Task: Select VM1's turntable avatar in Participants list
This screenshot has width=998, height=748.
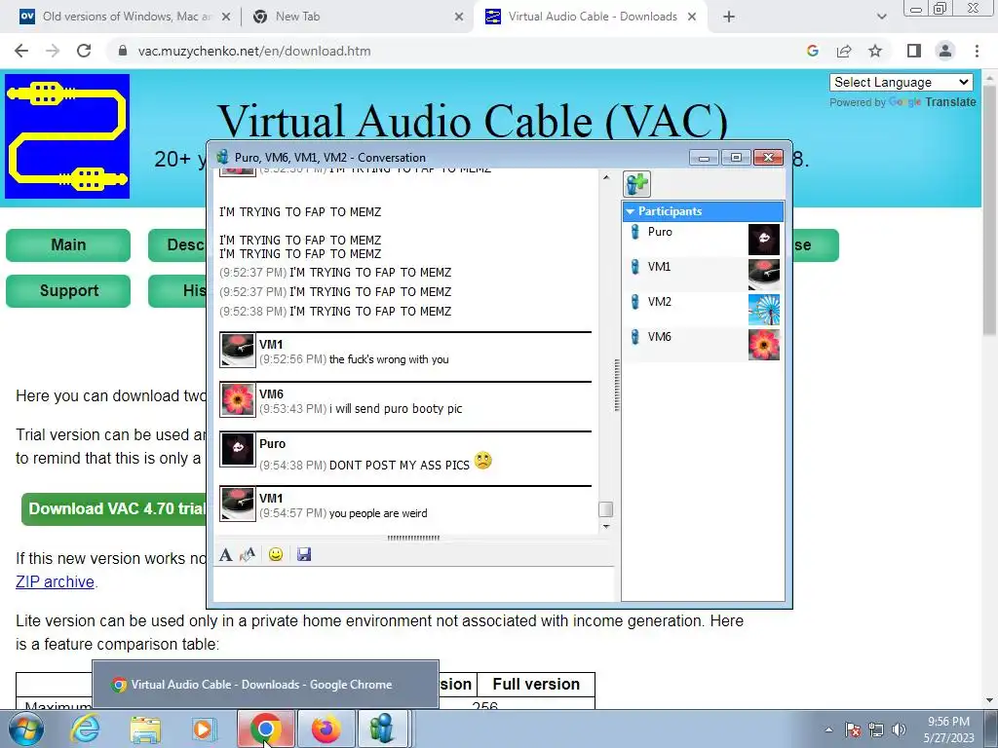Action: click(x=764, y=274)
